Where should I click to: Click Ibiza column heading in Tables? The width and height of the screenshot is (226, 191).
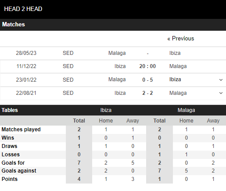(x=106, y=110)
